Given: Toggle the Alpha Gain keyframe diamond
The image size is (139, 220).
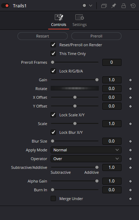Looking at the screenshot, I should coord(130,181).
